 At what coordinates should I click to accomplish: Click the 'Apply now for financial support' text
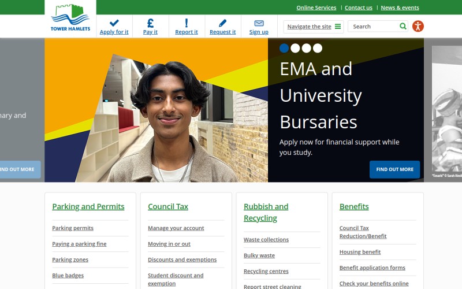[x=339, y=147]
